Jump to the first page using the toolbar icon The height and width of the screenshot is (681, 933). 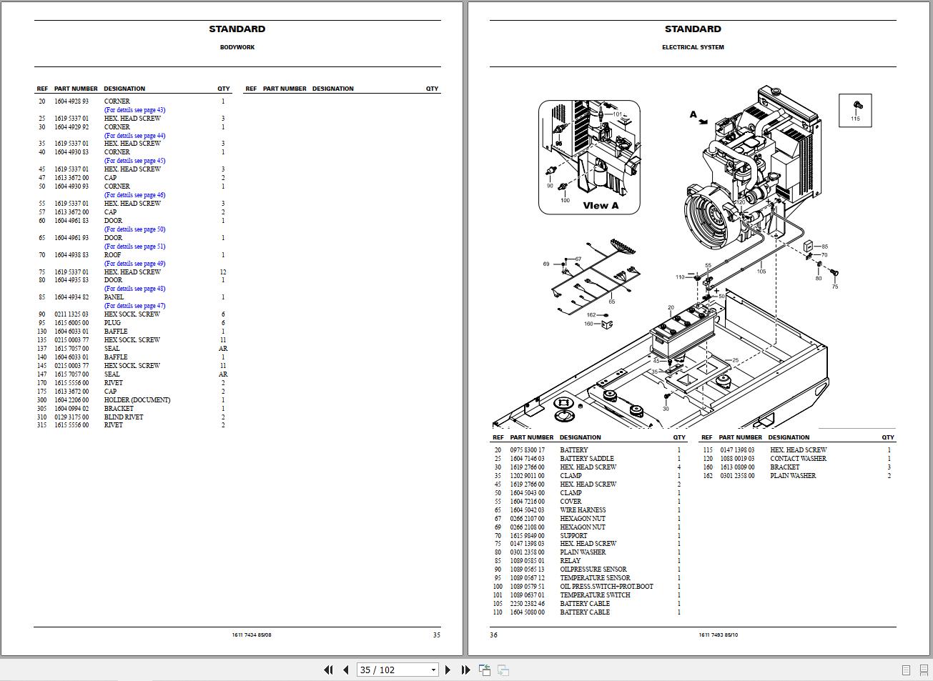(x=330, y=670)
